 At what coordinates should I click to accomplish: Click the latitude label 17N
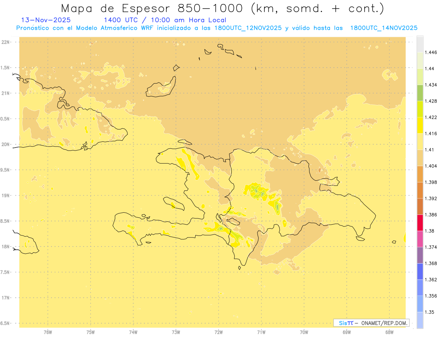click(x=5, y=298)
